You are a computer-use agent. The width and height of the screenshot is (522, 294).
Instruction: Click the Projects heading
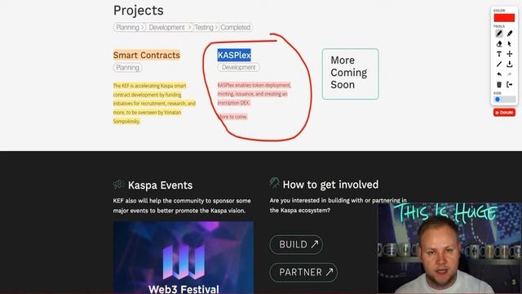click(139, 11)
